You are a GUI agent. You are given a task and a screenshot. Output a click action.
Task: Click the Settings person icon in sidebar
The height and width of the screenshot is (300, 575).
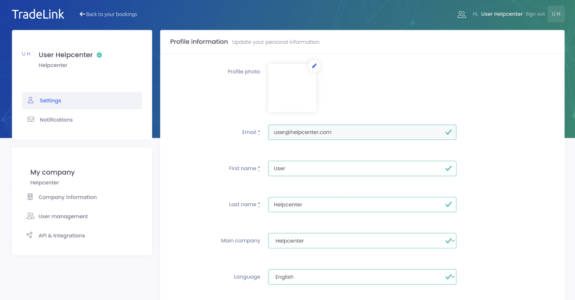(x=31, y=100)
